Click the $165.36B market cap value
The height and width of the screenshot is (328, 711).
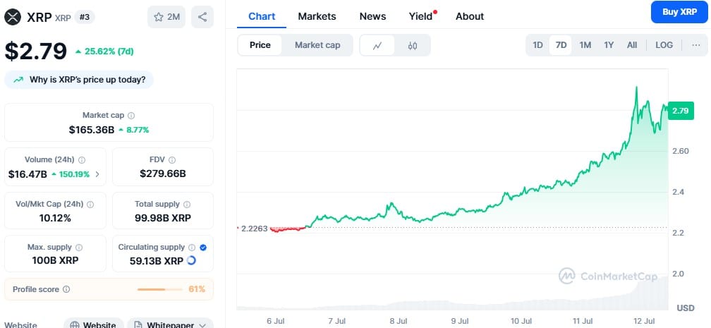point(92,130)
